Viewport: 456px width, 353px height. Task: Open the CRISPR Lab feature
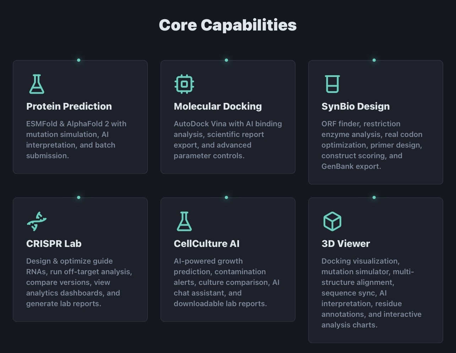point(54,244)
